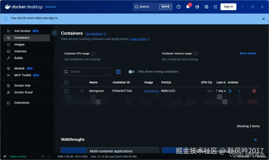Screen dimensions: 269x160
Task: Click the Give feedback link
Action: tap(94, 34)
